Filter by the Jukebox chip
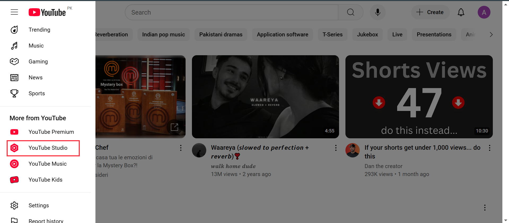Viewport: 509px width, 223px height. pyautogui.click(x=367, y=35)
